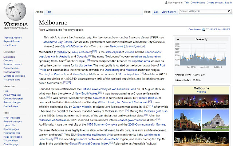This screenshot has height=146, width=233.
Task: Click the pronunciation speaker icon
Action: (70, 52)
